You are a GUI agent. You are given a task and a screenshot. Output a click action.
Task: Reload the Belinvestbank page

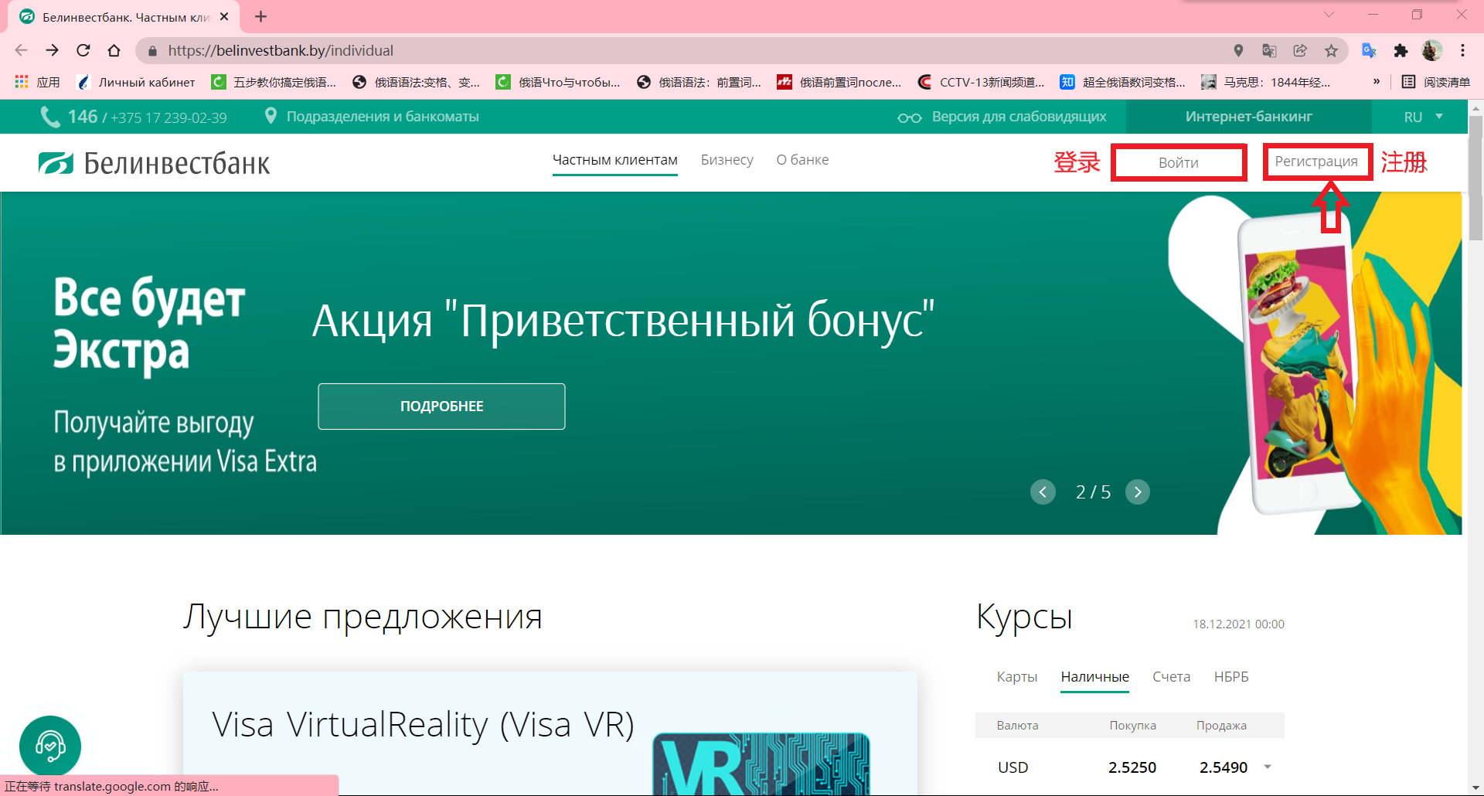coord(83,50)
